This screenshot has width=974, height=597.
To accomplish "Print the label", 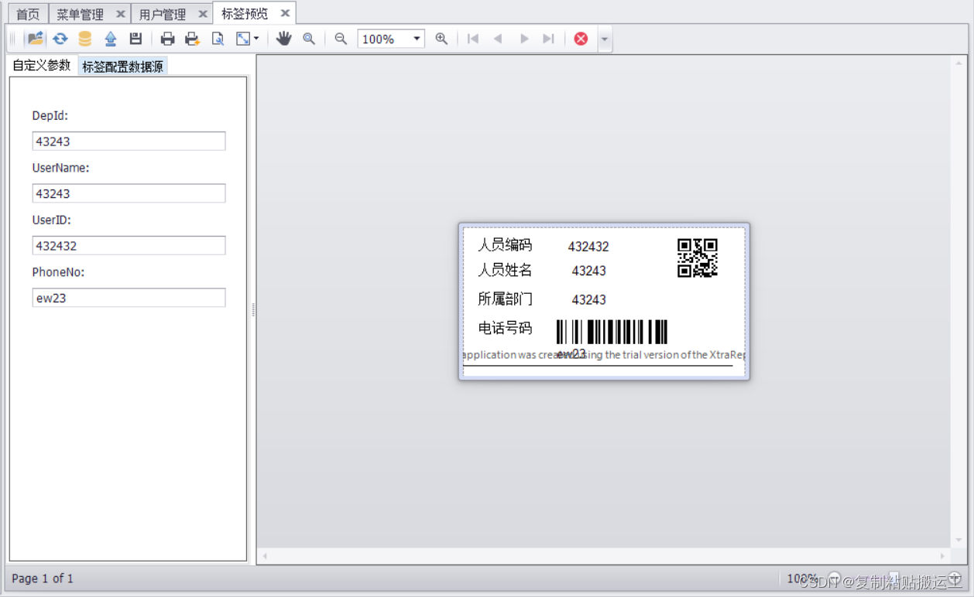I will 167,38.
